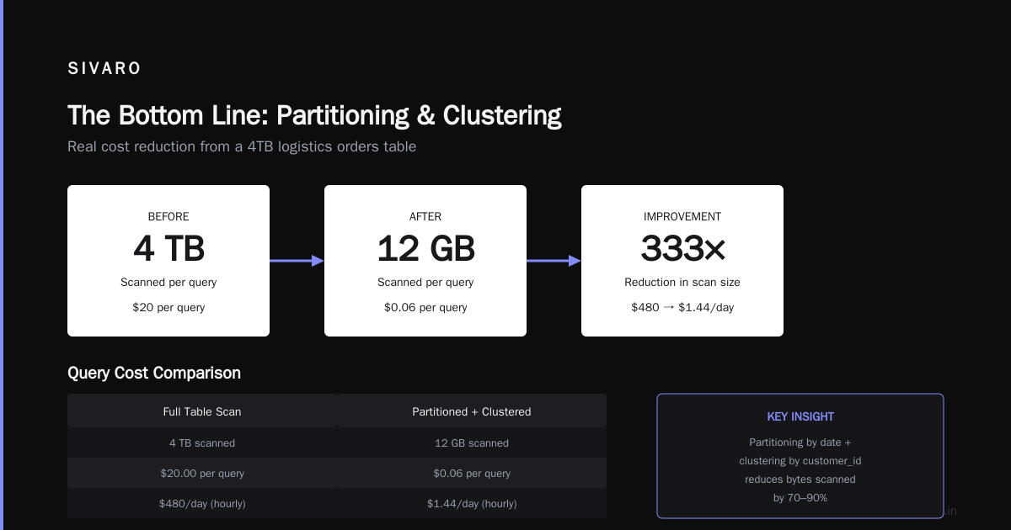Select the "$480/day (hourly)" table cell
The height and width of the screenshot is (530, 1011).
pyautogui.click(x=202, y=503)
